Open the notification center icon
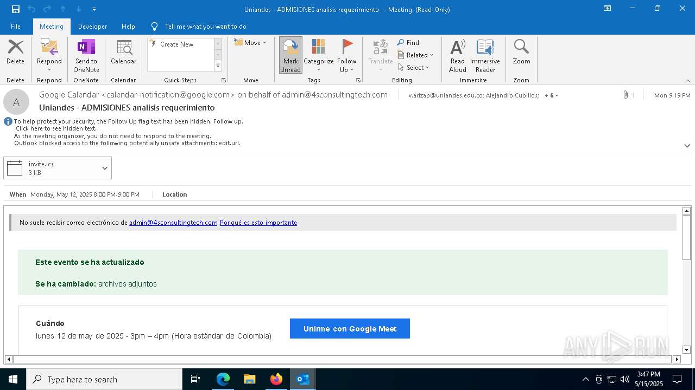Viewport: 695px width, 390px height. [677, 379]
